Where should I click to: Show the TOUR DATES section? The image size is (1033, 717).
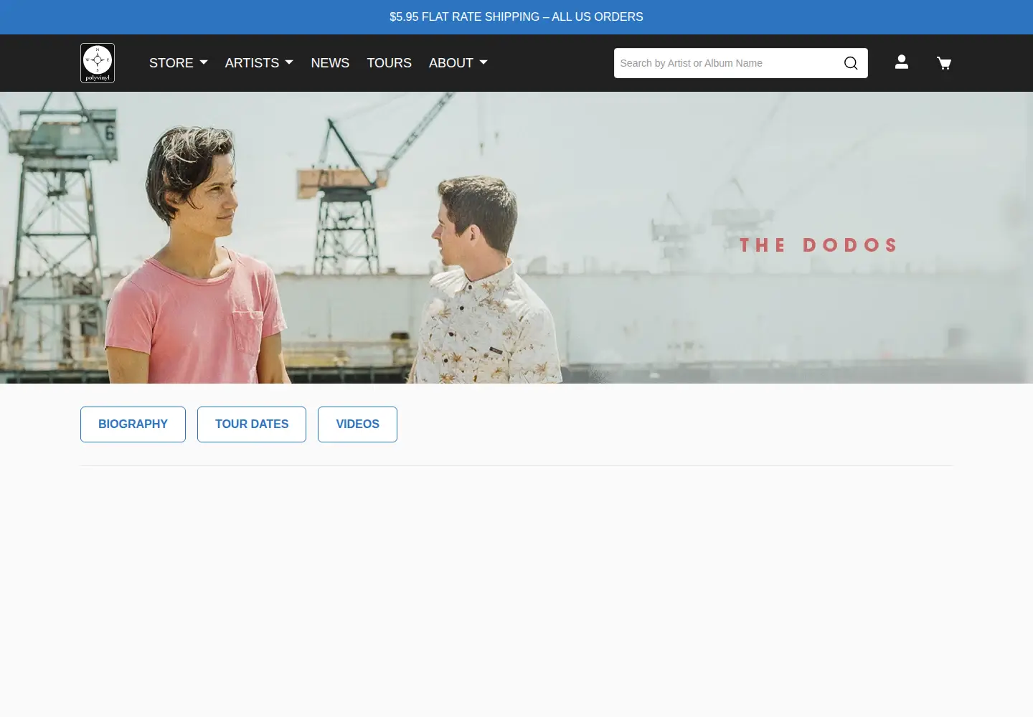(x=252, y=424)
